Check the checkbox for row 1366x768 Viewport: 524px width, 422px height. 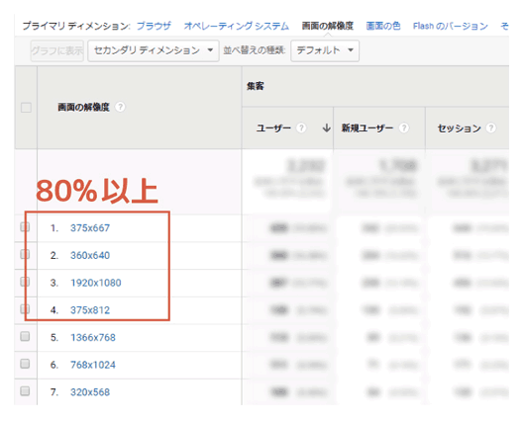click(25, 336)
